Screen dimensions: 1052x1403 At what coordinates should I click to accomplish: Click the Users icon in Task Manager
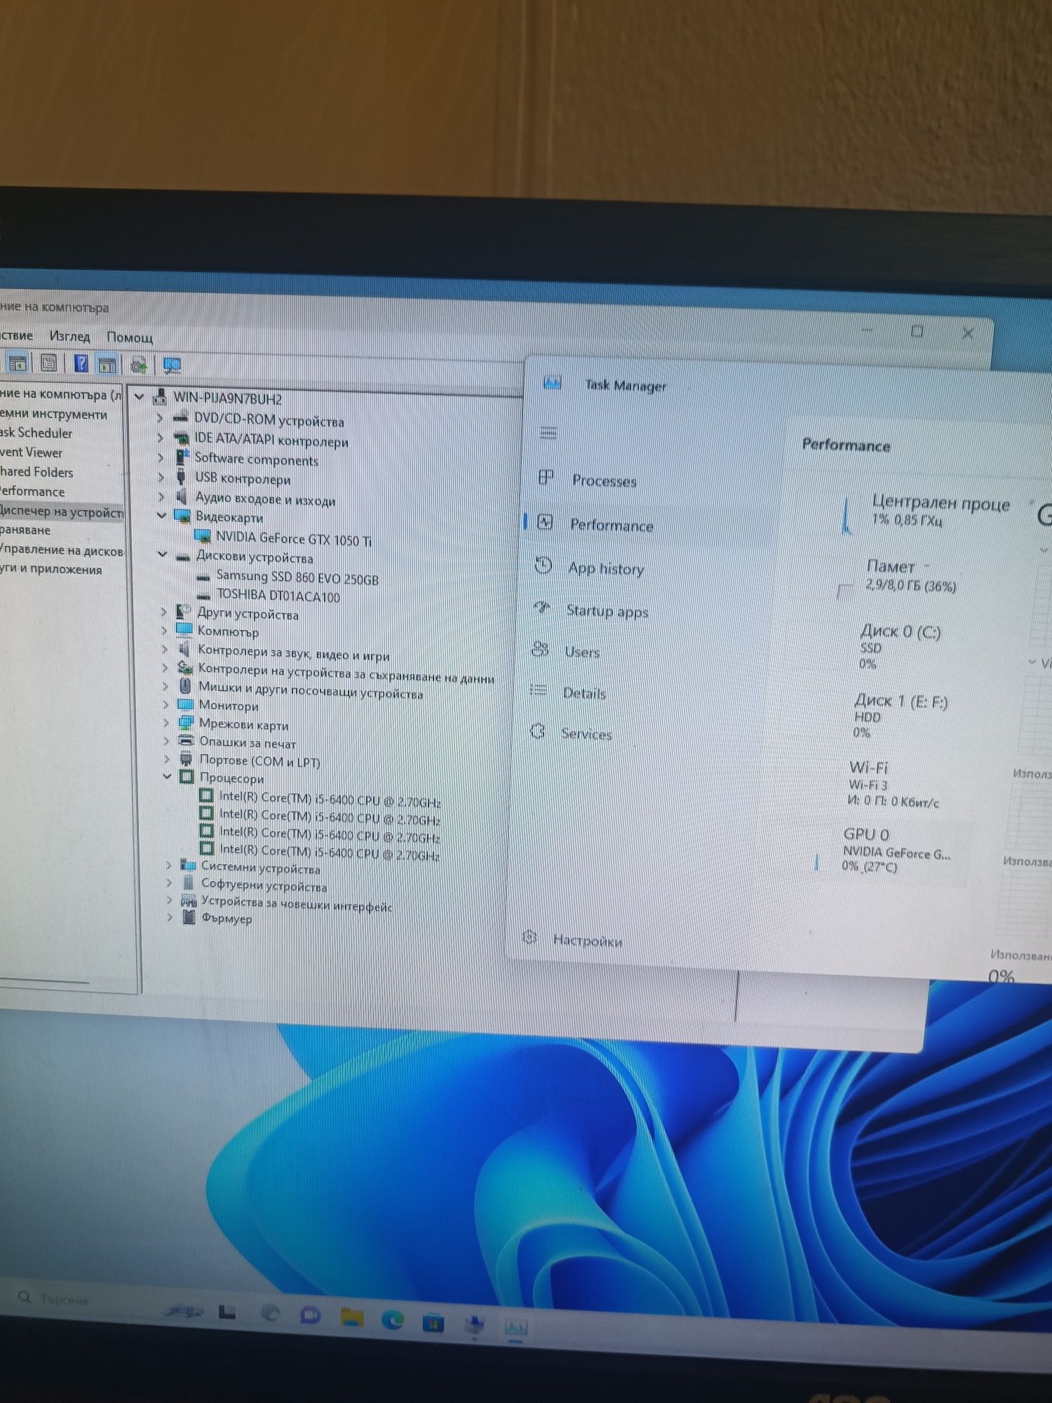pyautogui.click(x=540, y=650)
